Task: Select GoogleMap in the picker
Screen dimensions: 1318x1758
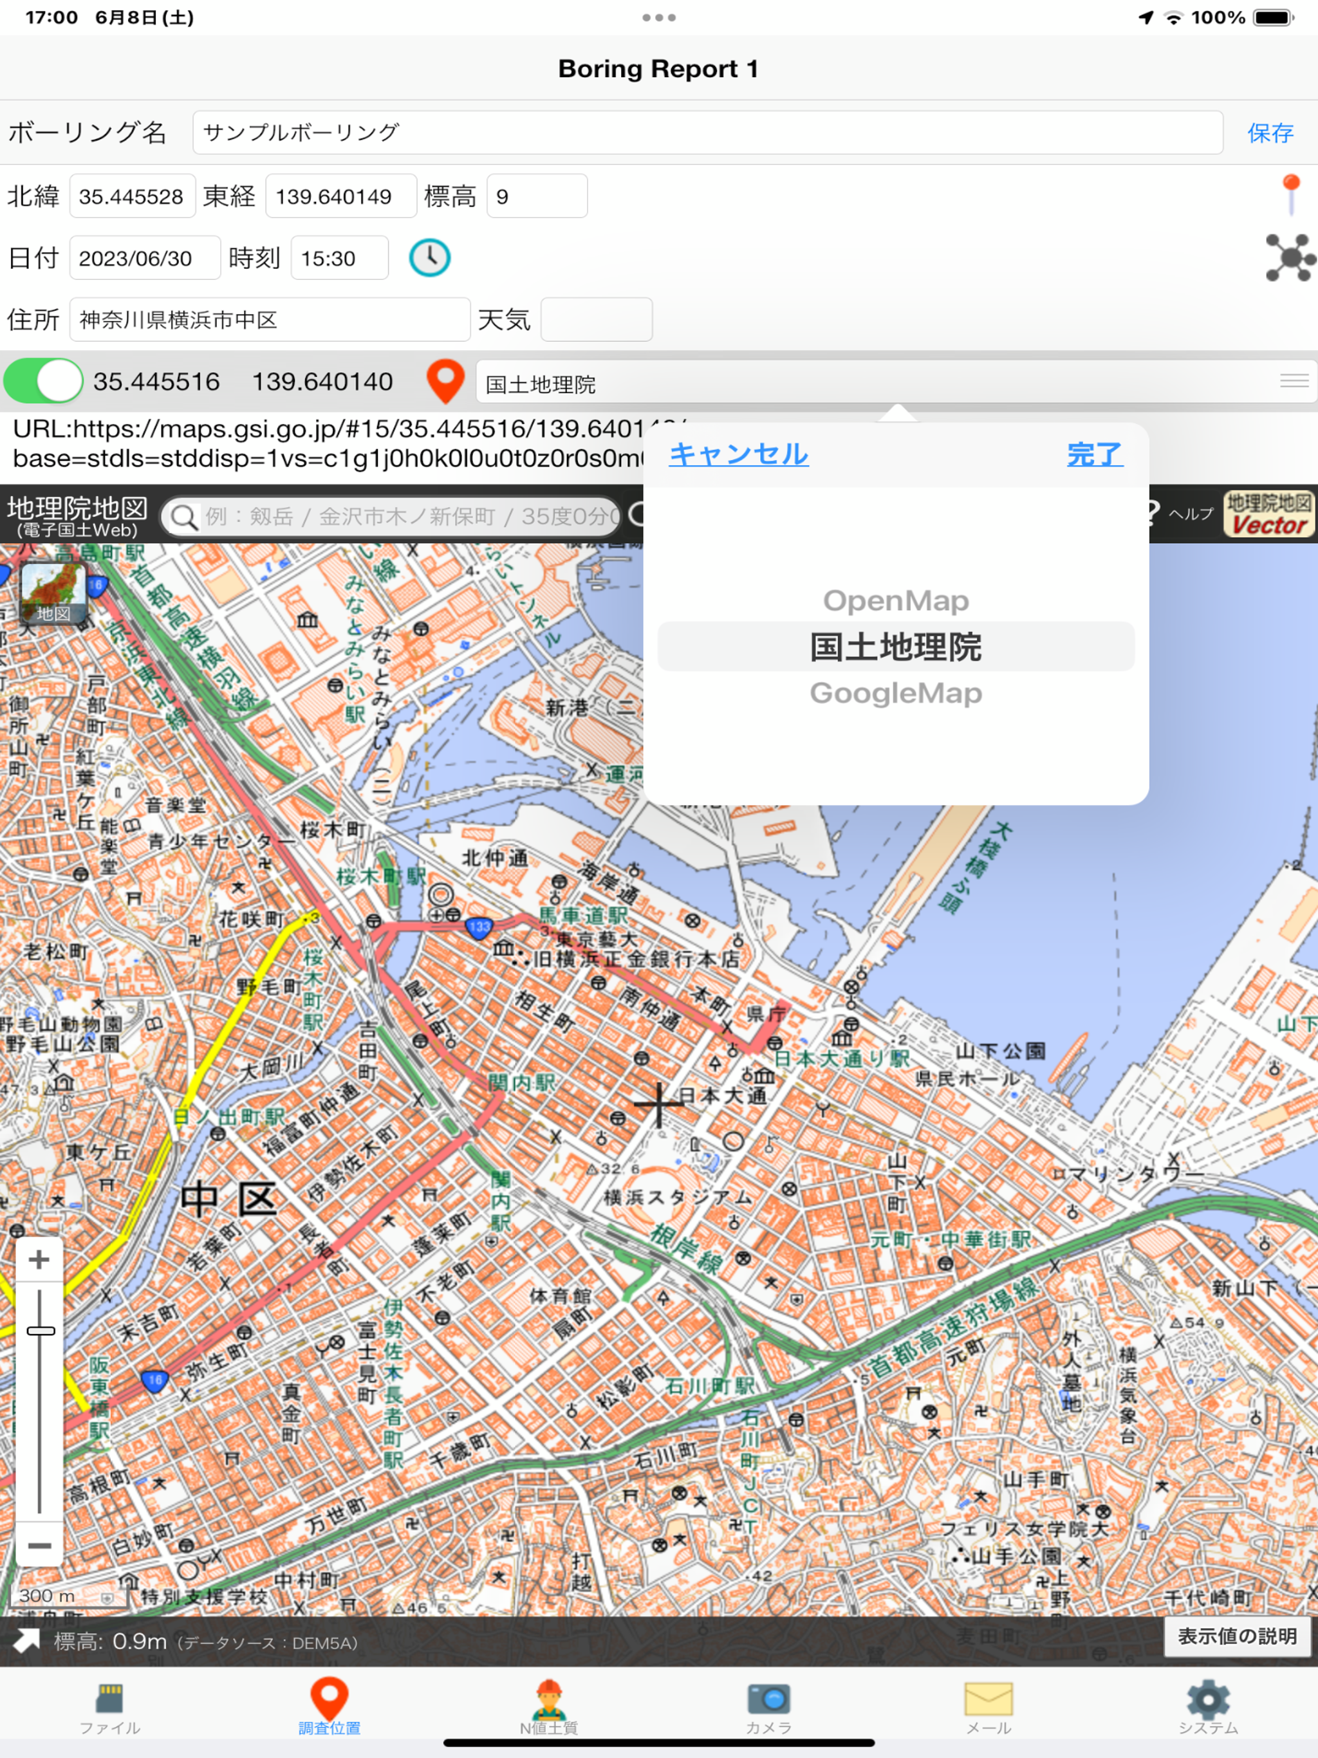Action: (896, 693)
